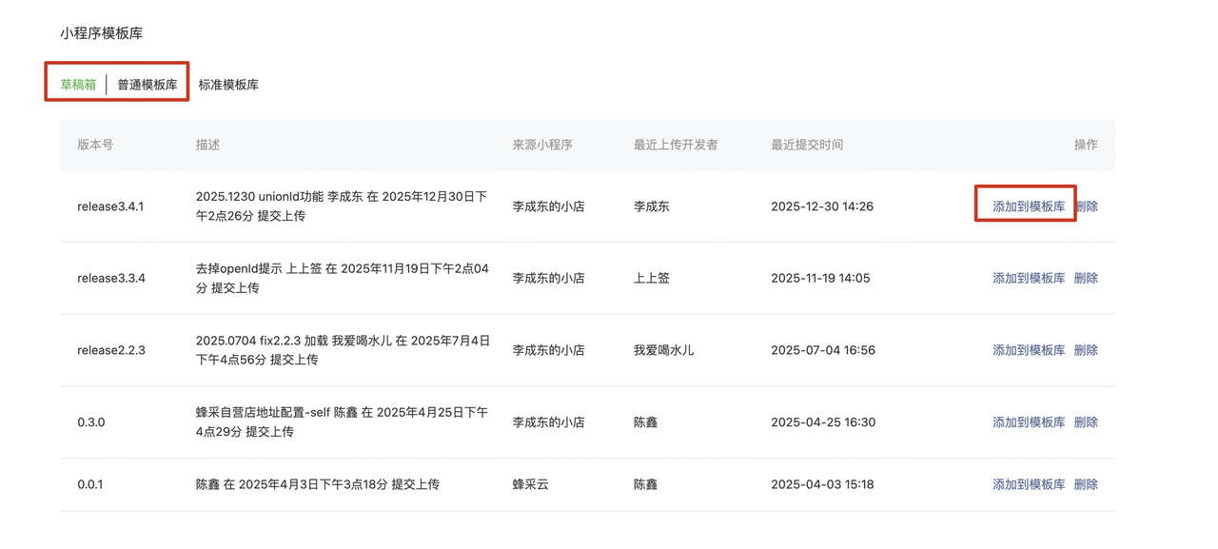This screenshot has height=549, width=1218.
Task: Select the 蜂采云 source cell
Action: point(530,484)
